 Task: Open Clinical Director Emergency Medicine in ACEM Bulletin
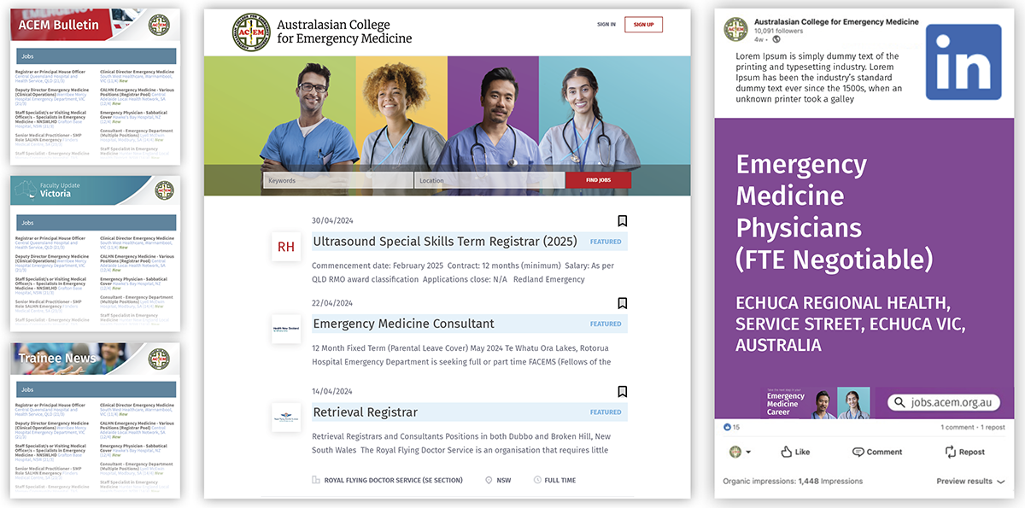pyautogui.click(x=138, y=72)
